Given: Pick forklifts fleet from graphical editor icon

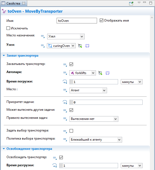Looking at the screenshot, I should [100, 73].
